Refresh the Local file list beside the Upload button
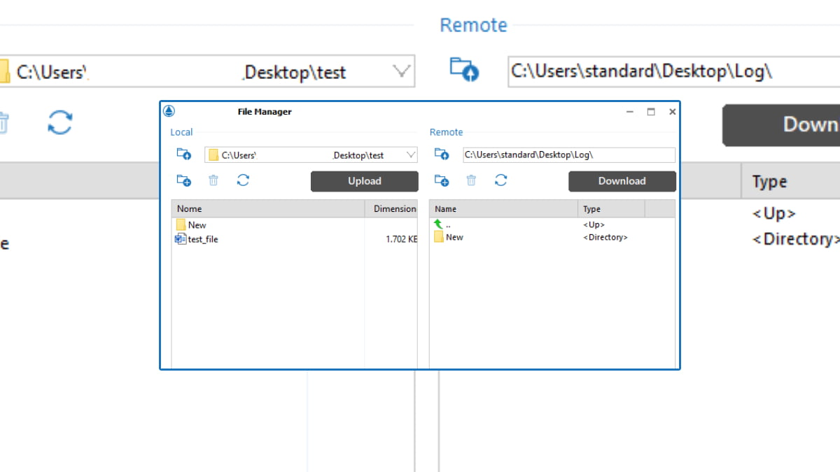Viewport: 840px width, 472px height. pyautogui.click(x=243, y=180)
